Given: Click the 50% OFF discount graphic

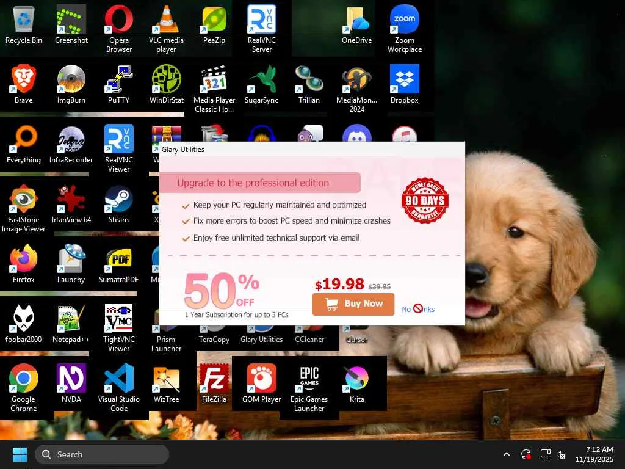Looking at the screenshot, I should click(x=222, y=290).
